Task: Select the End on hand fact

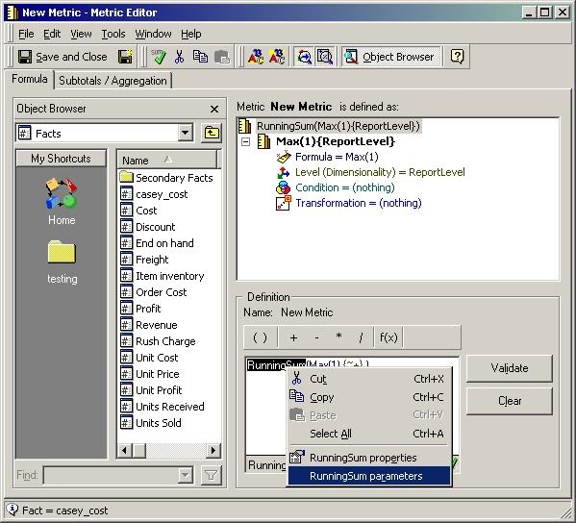Action: 158,243
